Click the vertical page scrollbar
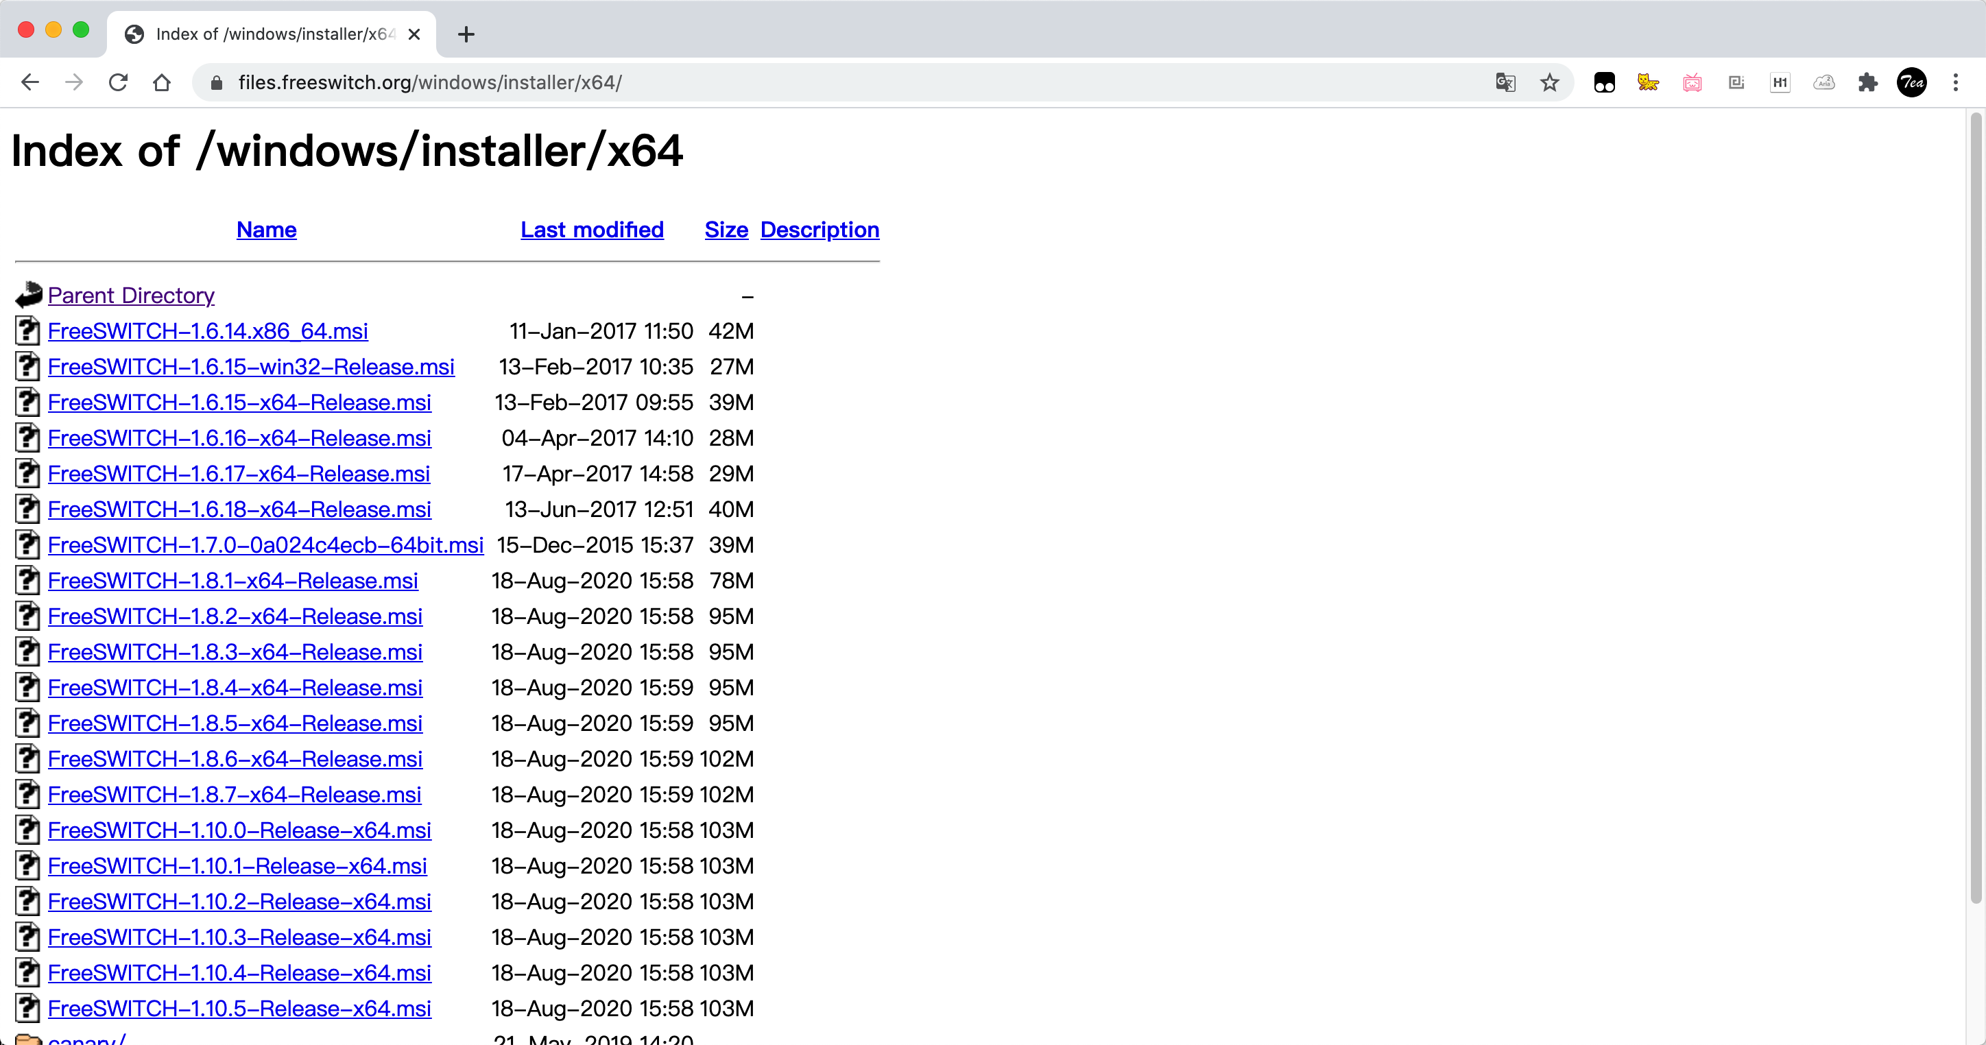This screenshot has height=1045, width=1986. 1975,509
